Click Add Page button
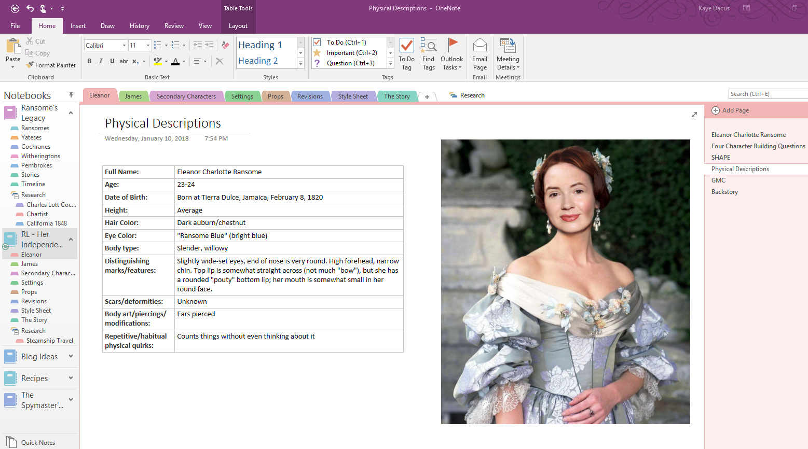The width and height of the screenshot is (808, 449). coord(730,110)
